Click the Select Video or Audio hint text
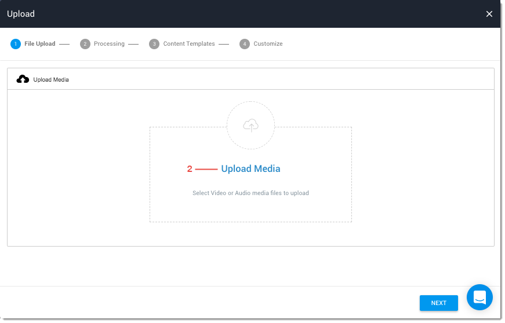505x323 pixels. coord(250,193)
